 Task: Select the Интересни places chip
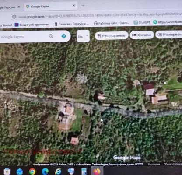coord(169,35)
